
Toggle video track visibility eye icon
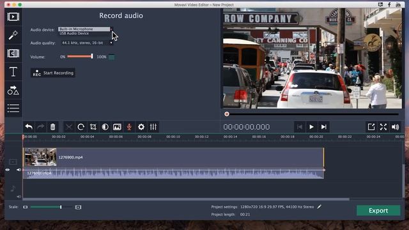8,170
